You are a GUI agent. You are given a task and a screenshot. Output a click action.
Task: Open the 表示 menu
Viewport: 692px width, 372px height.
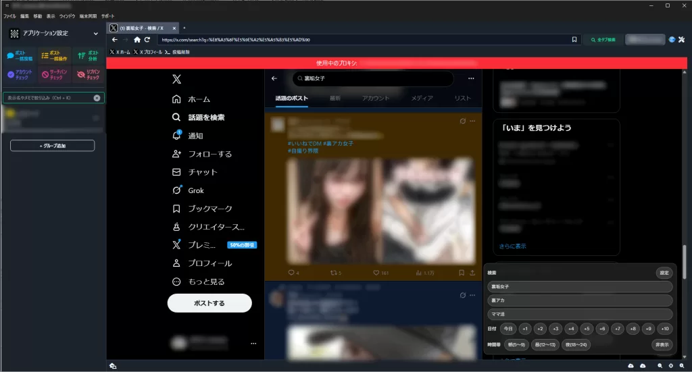(x=51, y=16)
